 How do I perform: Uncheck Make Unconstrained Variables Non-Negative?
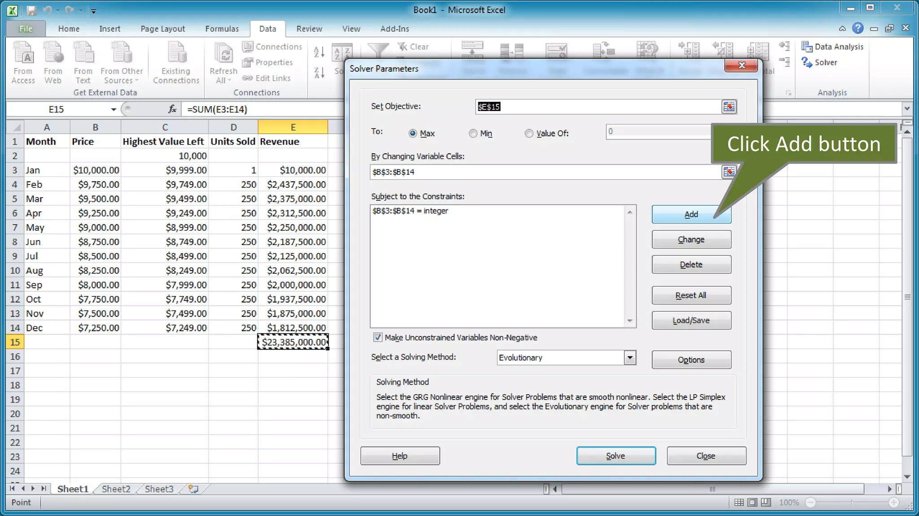378,337
